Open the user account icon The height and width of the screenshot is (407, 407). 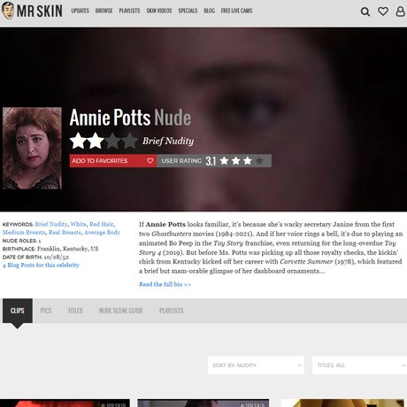[400, 12]
